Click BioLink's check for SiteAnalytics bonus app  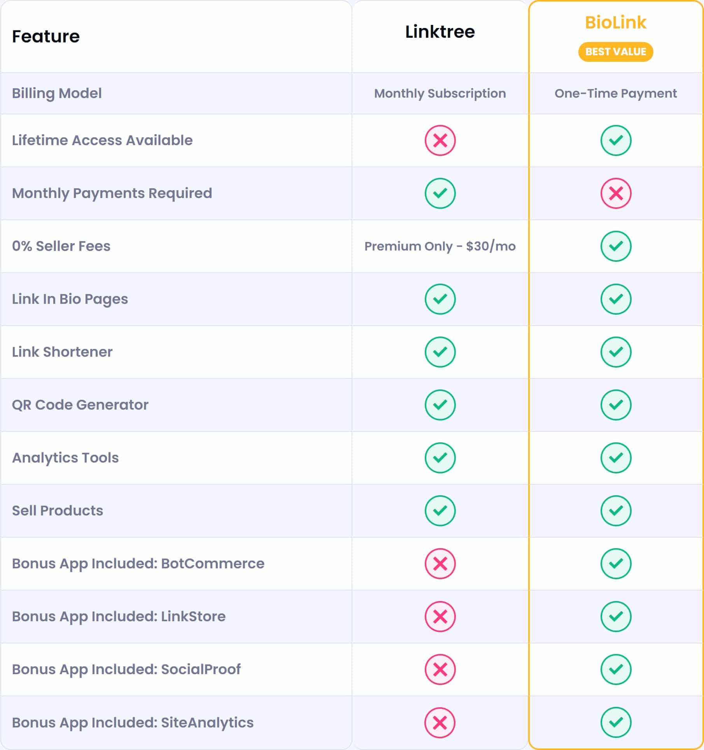616,722
